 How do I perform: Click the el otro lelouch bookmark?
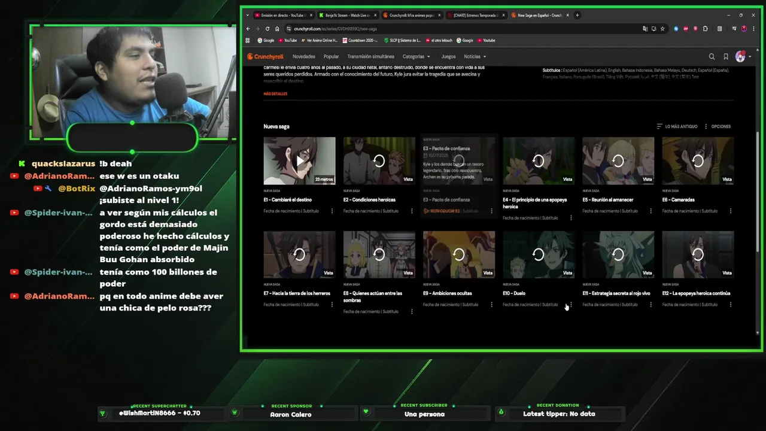[439, 40]
